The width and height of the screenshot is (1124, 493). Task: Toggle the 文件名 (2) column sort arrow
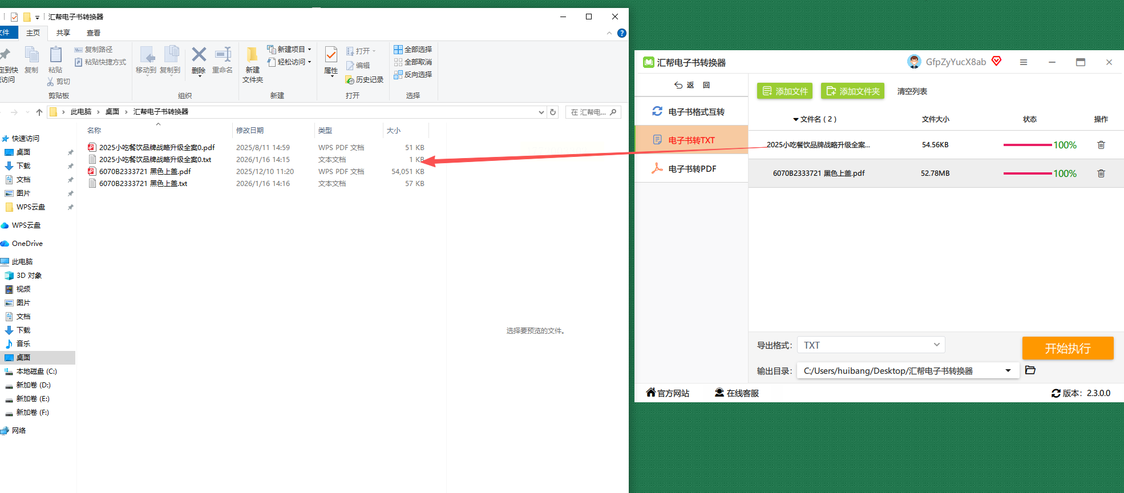[795, 120]
